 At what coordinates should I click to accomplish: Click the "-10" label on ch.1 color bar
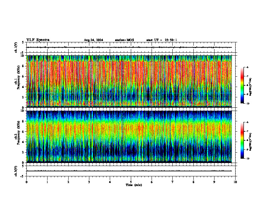pyautogui.click(x=248, y=104)
